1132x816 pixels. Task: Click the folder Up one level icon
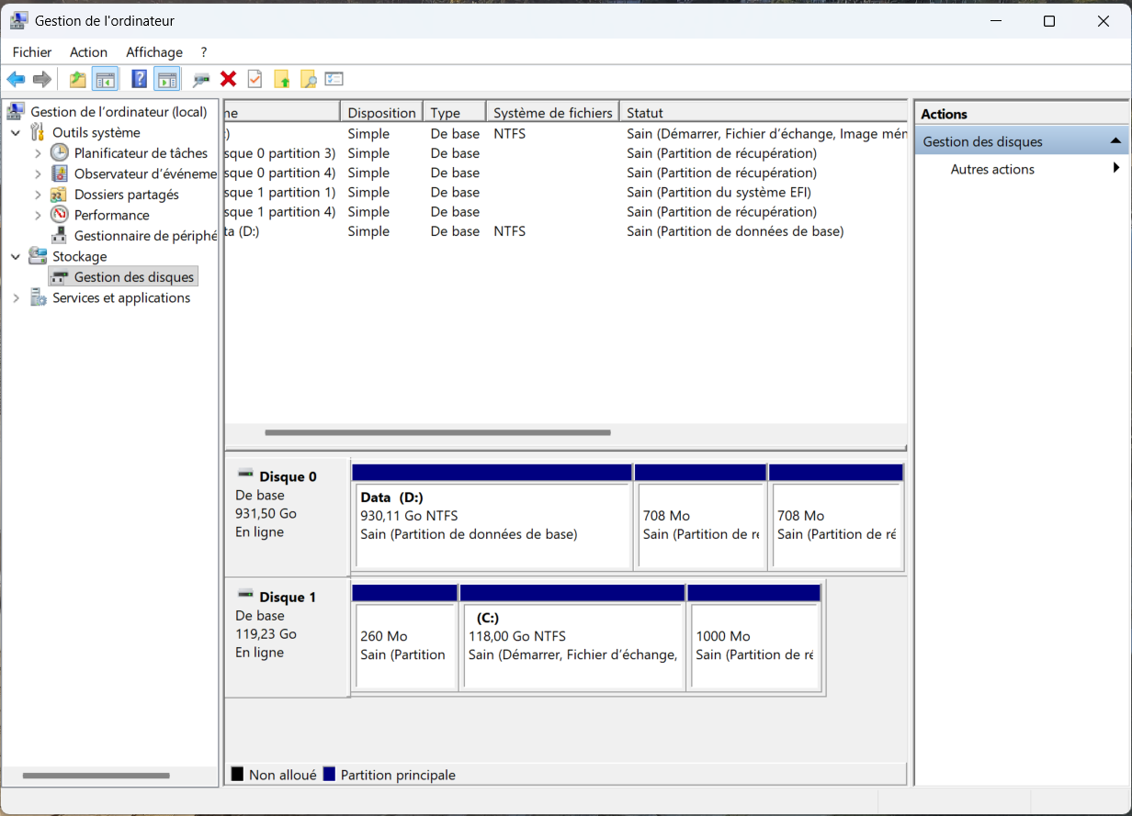[78, 80]
